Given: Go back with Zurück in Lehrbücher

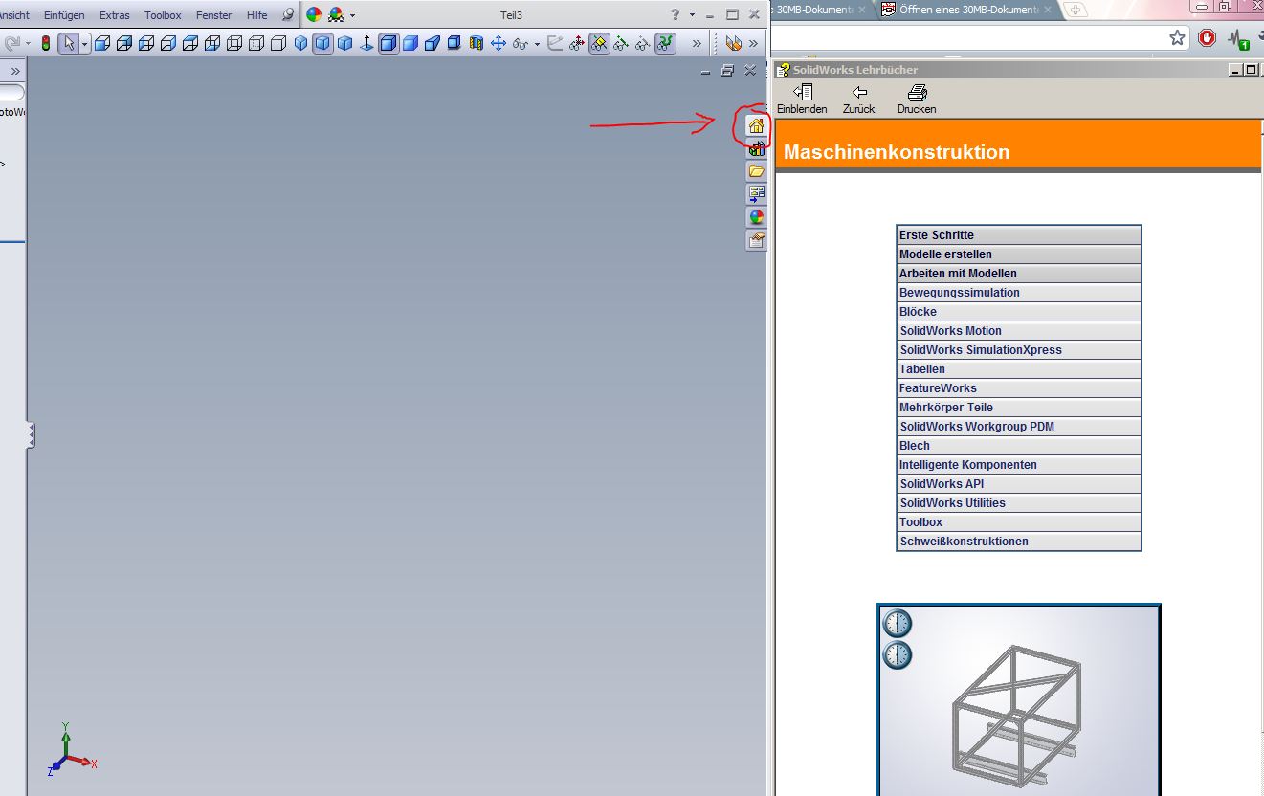Looking at the screenshot, I should [859, 99].
